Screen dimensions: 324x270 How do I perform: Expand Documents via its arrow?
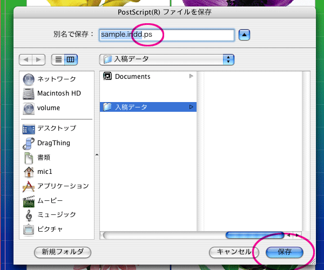click(191, 76)
